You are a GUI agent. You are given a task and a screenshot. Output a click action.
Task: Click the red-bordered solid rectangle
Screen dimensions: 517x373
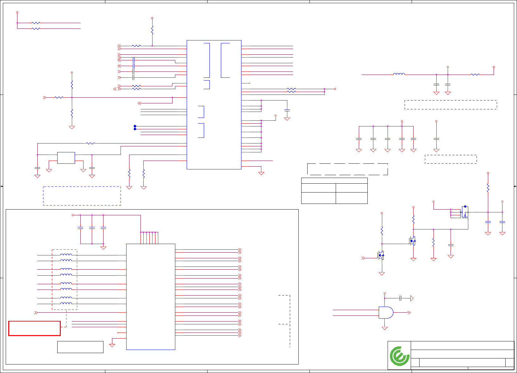[34, 328]
